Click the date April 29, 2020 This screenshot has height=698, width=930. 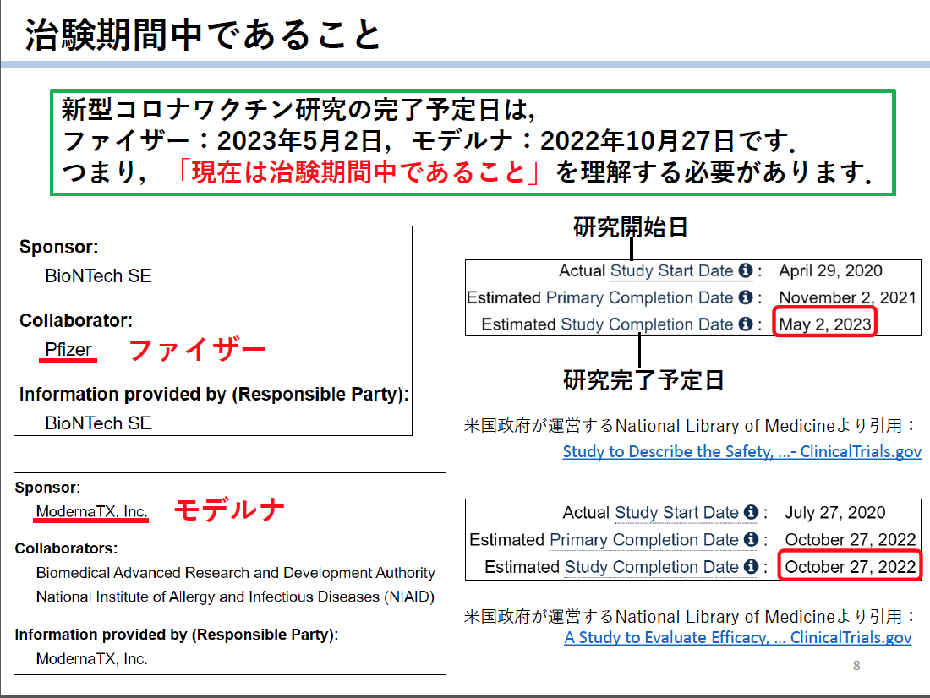point(830,271)
